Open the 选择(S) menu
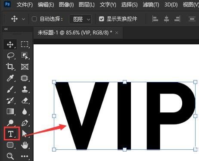The width and height of the screenshot is (199, 161). coord(129,5)
